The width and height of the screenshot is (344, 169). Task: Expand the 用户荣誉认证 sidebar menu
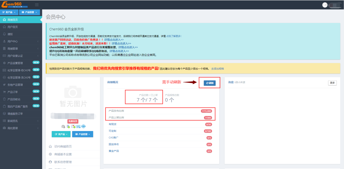[21, 56]
